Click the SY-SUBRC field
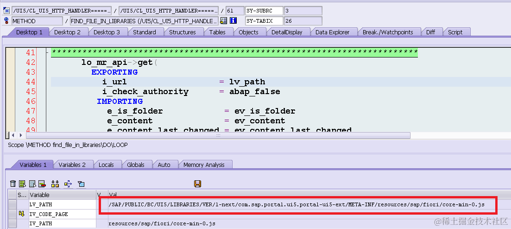The width and height of the screenshot is (511, 229). [264, 11]
